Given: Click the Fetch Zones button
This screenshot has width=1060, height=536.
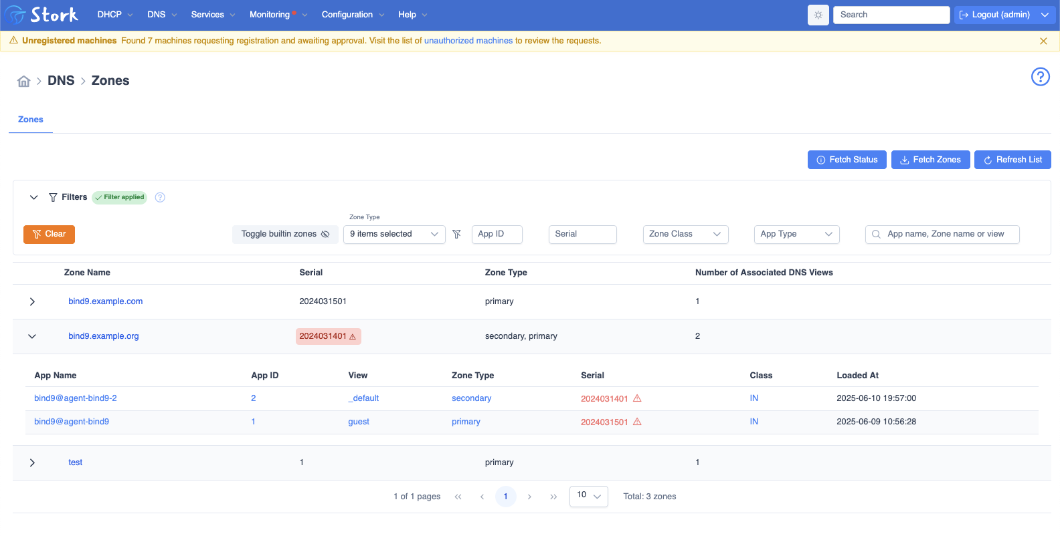Looking at the screenshot, I should [930, 160].
